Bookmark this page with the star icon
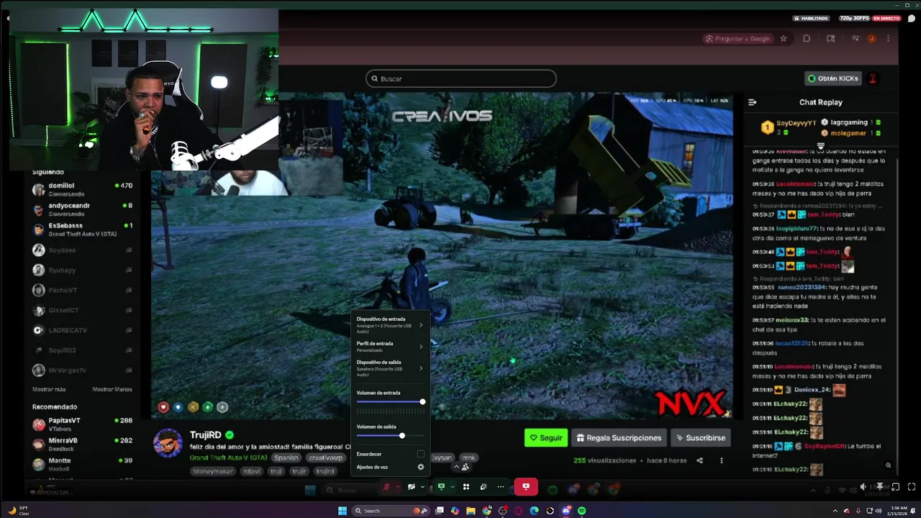The width and height of the screenshot is (921, 518). (784, 39)
